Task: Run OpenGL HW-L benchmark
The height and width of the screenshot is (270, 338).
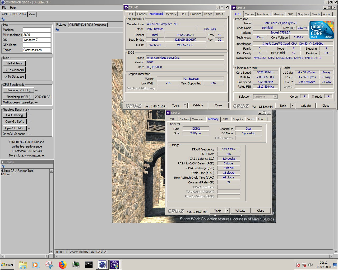Action: 15,128
